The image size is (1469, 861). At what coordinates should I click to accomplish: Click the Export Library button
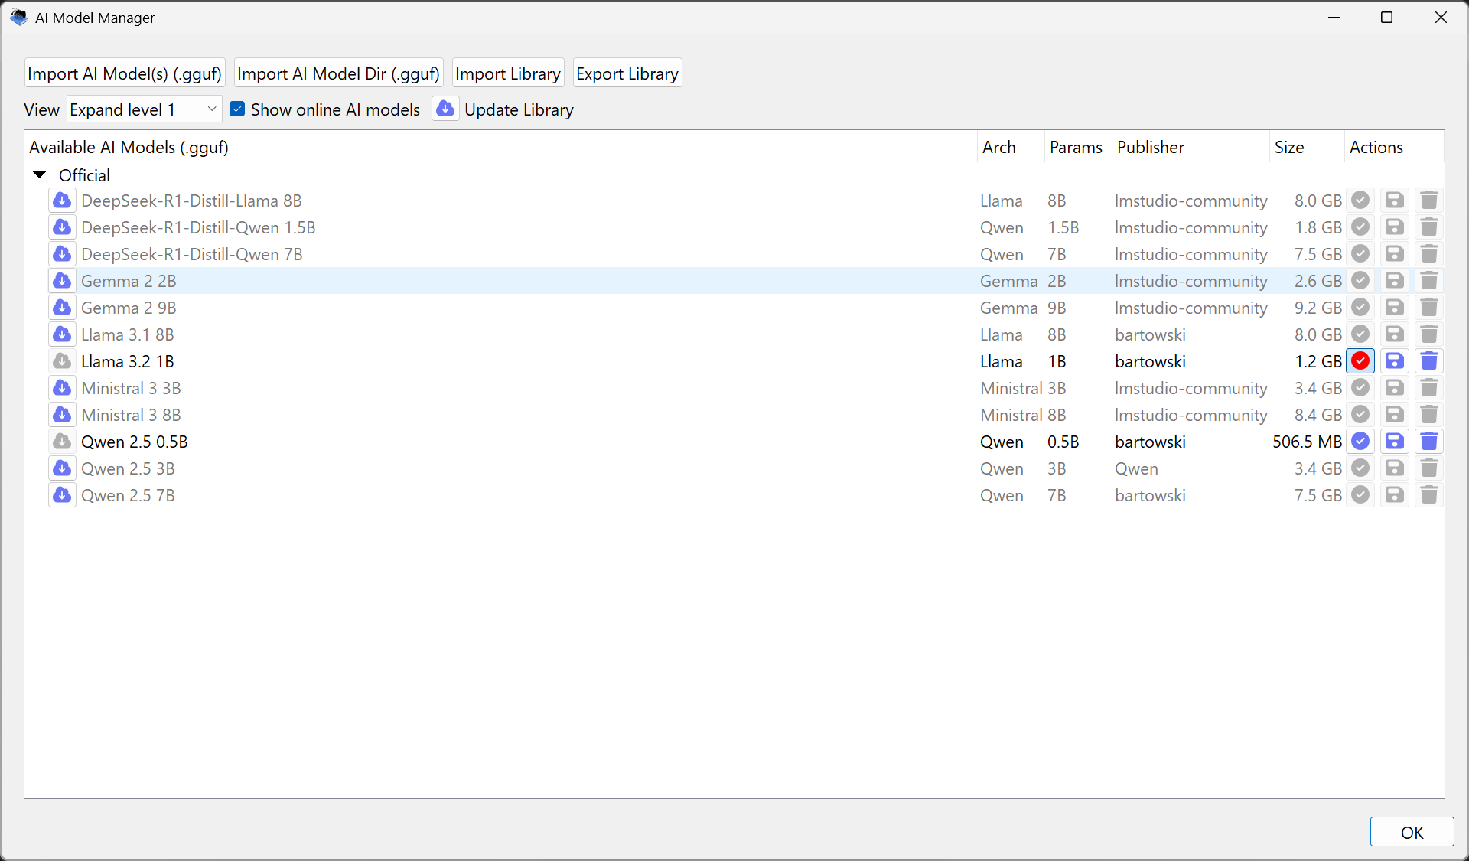(x=627, y=73)
